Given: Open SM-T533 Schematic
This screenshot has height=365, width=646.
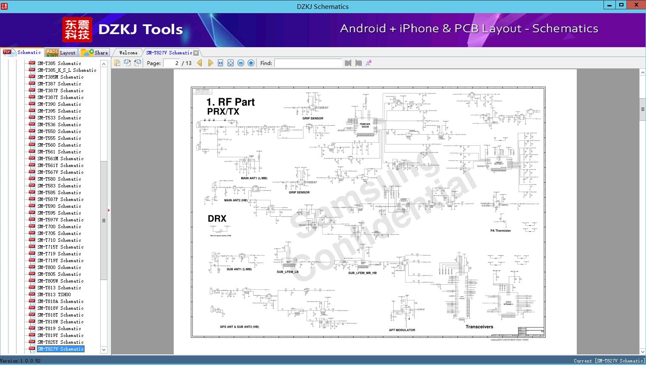Looking at the screenshot, I should [x=59, y=118].
